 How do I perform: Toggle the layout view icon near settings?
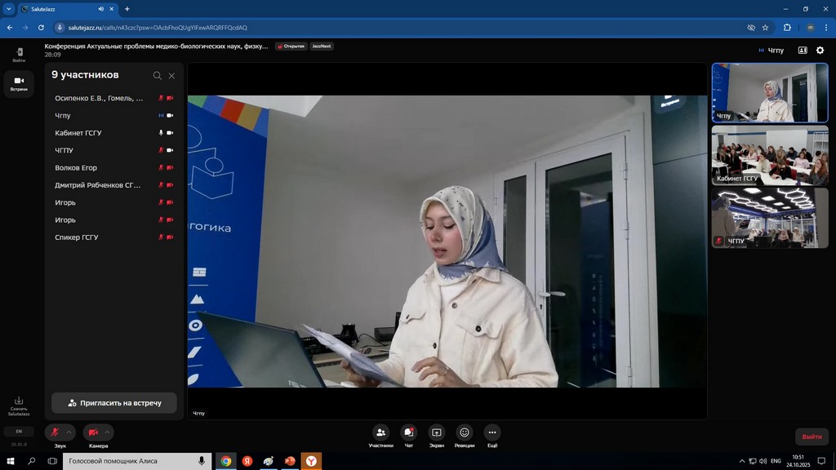pos(803,51)
